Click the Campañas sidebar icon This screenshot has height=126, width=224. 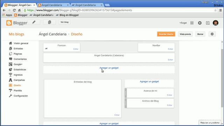pyautogui.click(x=10, y=80)
